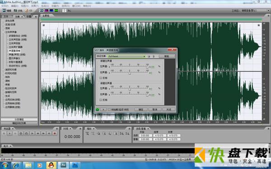Toggle the loop playback button

coord(27,133)
